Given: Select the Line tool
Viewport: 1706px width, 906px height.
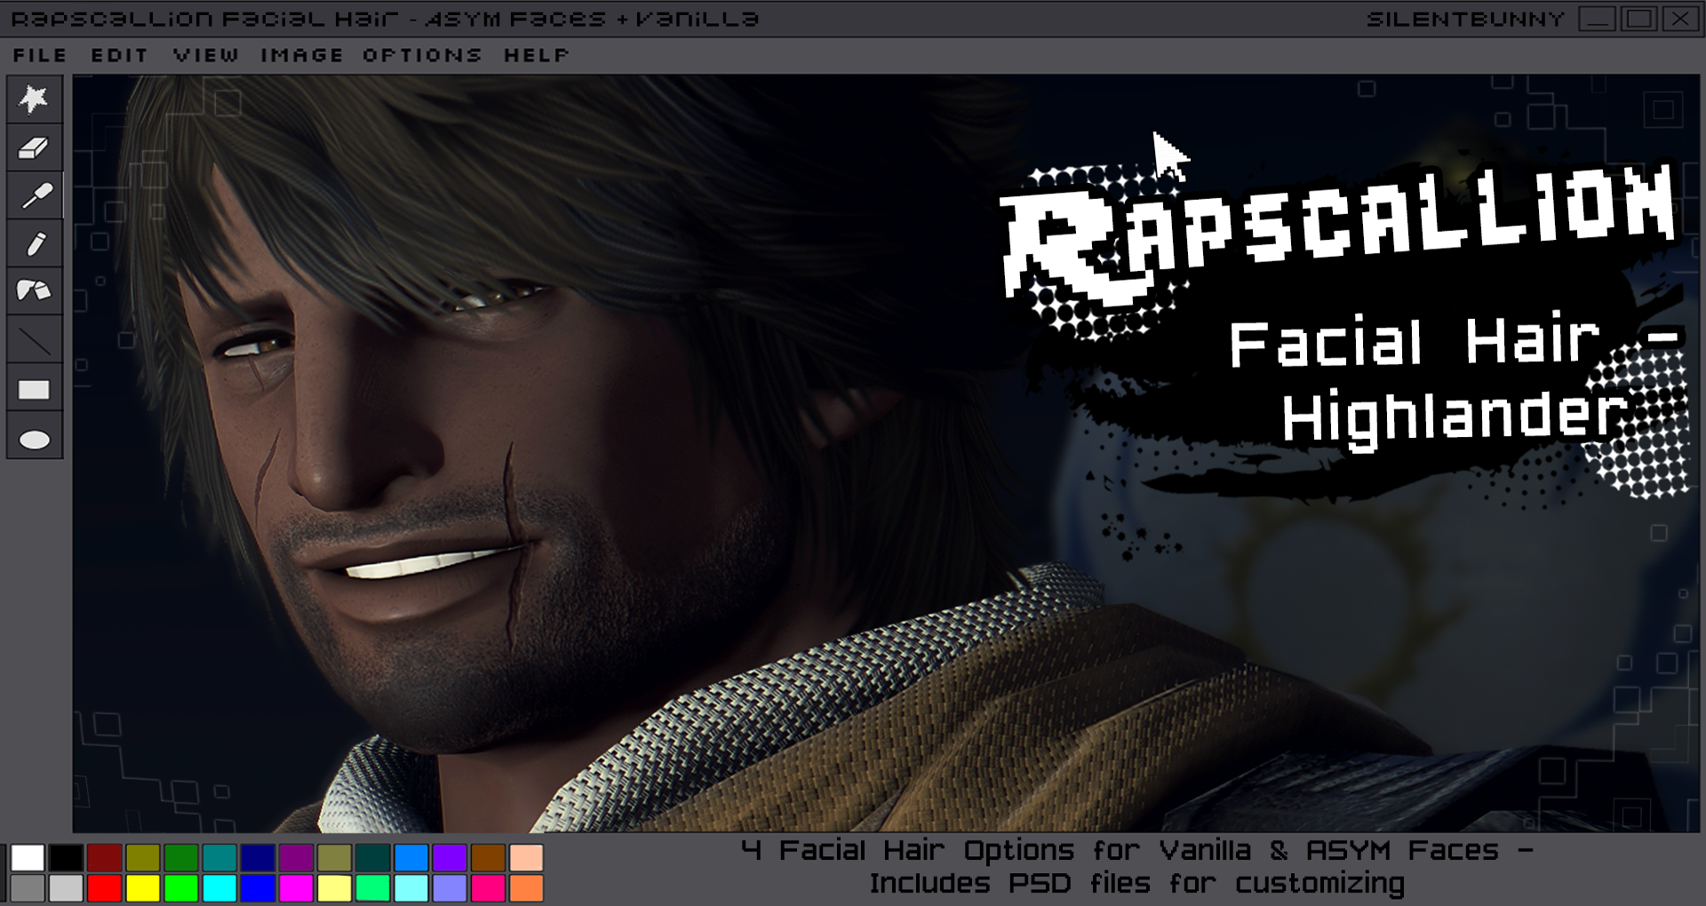Looking at the screenshot, I should coord(34,339).
